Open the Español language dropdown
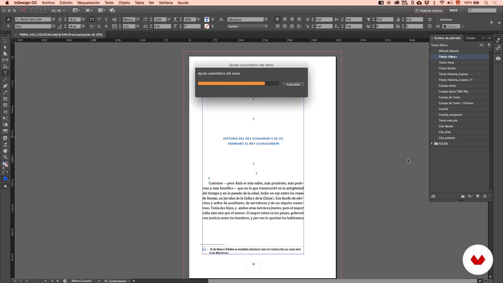The image size is (503, 283). click(x=266, y=26)
